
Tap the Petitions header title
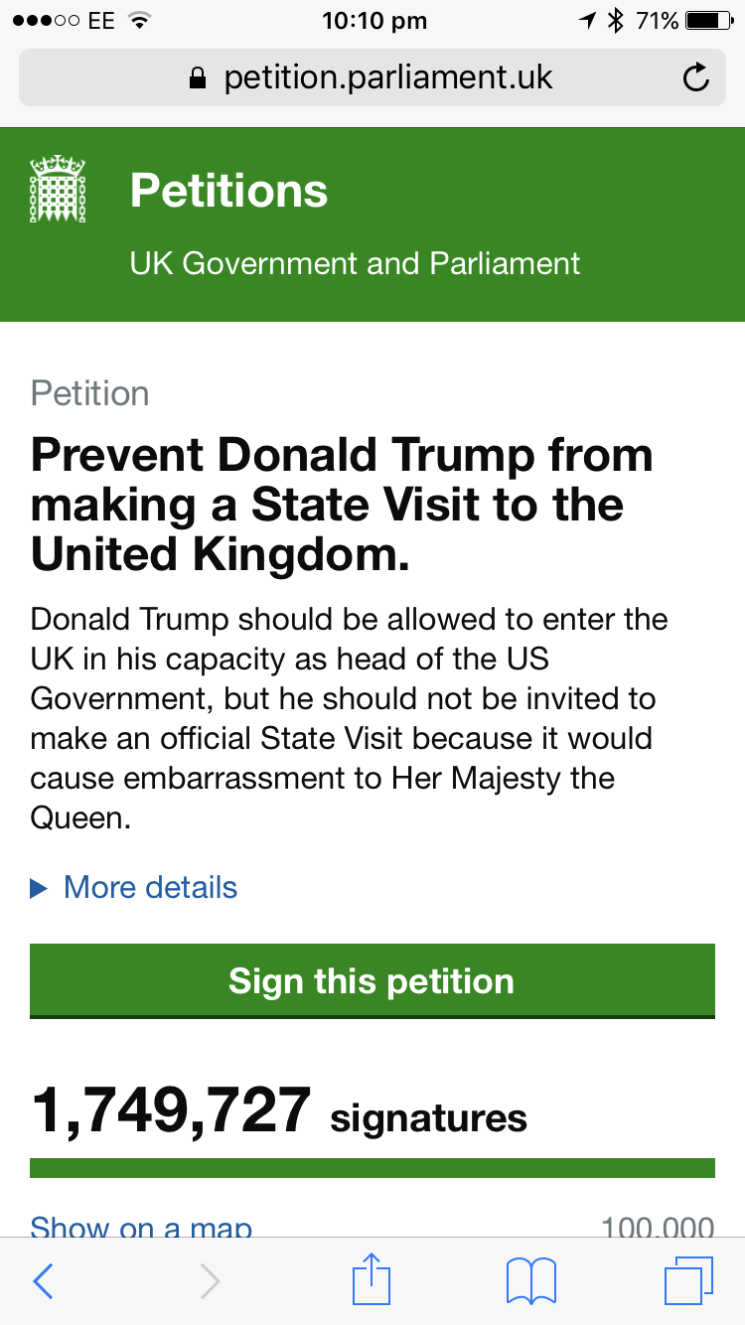point(228,190)
